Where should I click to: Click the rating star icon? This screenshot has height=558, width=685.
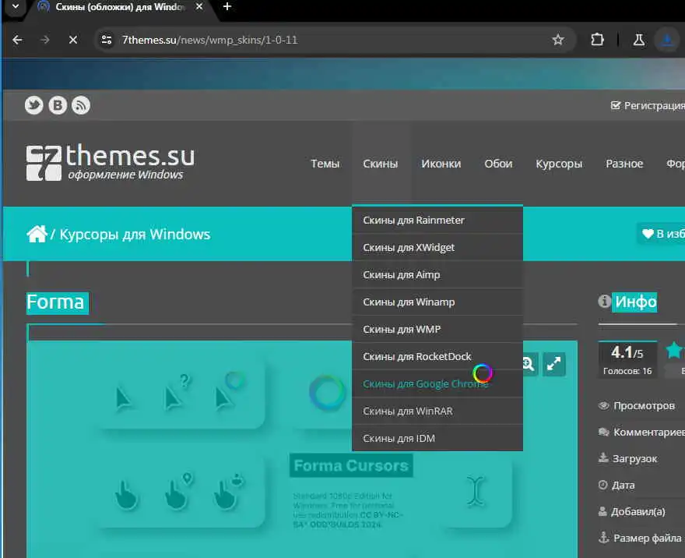tap(674, 350)
